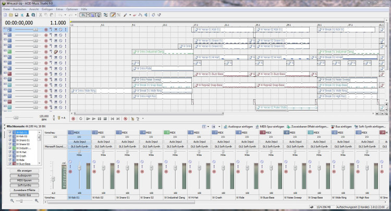Open the Datei menu
391x211 pixels.
(x=6, y=9)
